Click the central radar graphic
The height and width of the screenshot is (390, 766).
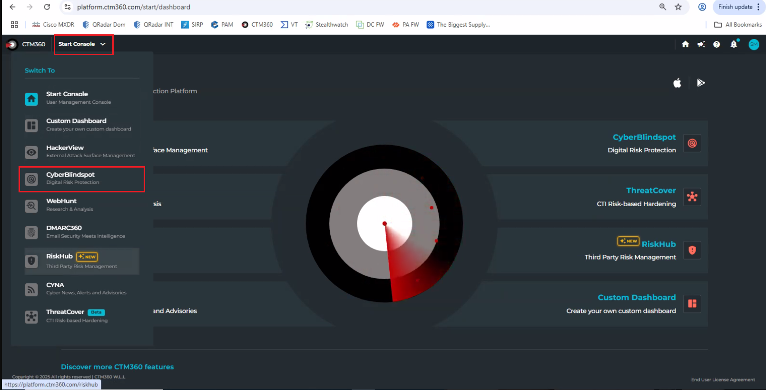pyautogui.click(x=384, y=223)
